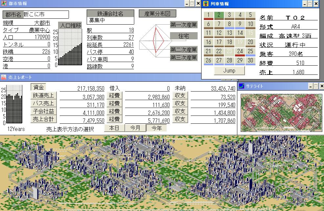
Task: Select train number 26 in the grid
Action: pyautogui.click(x=208, y=61)
